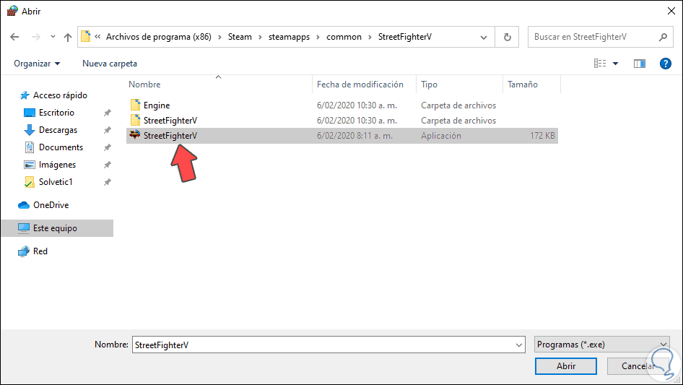Open the Programas (*.exe) file type dropdown

601,345
